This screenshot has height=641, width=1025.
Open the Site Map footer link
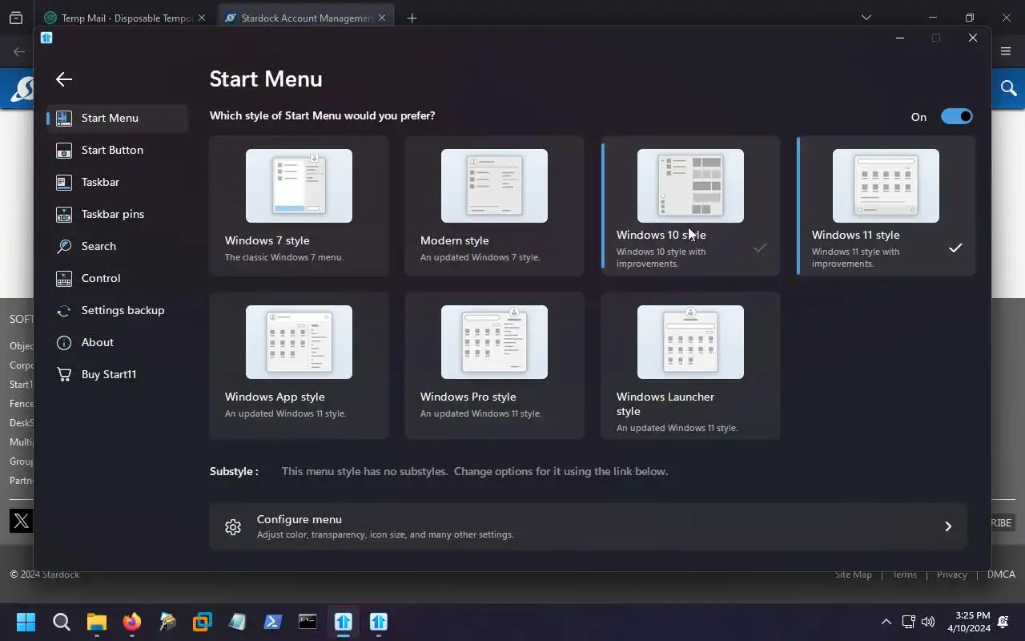click(853, 574)
